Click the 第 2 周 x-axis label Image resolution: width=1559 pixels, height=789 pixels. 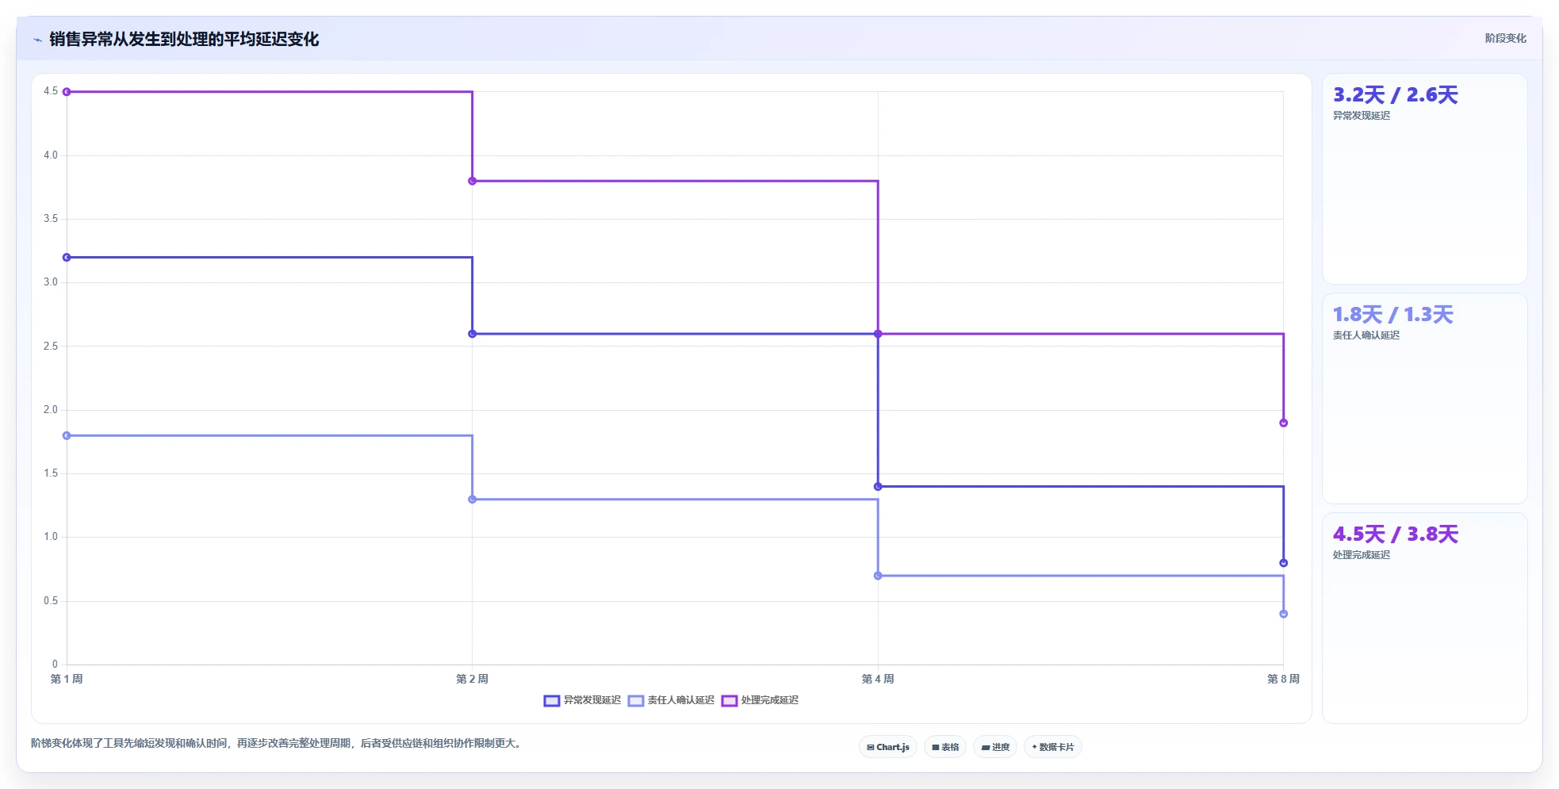tap(473, 679)
